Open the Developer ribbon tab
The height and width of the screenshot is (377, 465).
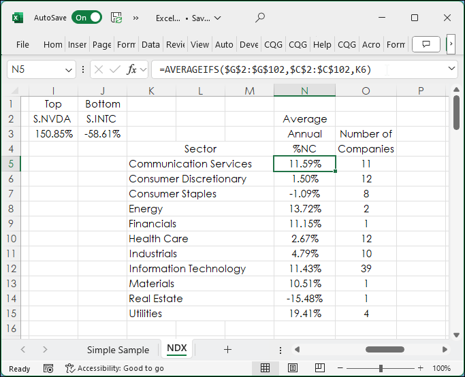(248, 44)
